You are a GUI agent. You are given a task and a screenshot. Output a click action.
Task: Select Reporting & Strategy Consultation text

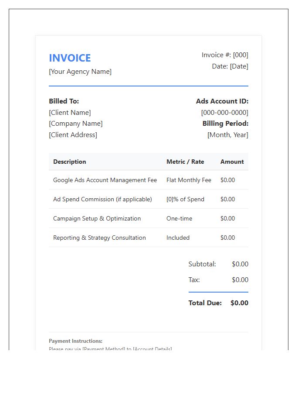click(x=99, y=238)
